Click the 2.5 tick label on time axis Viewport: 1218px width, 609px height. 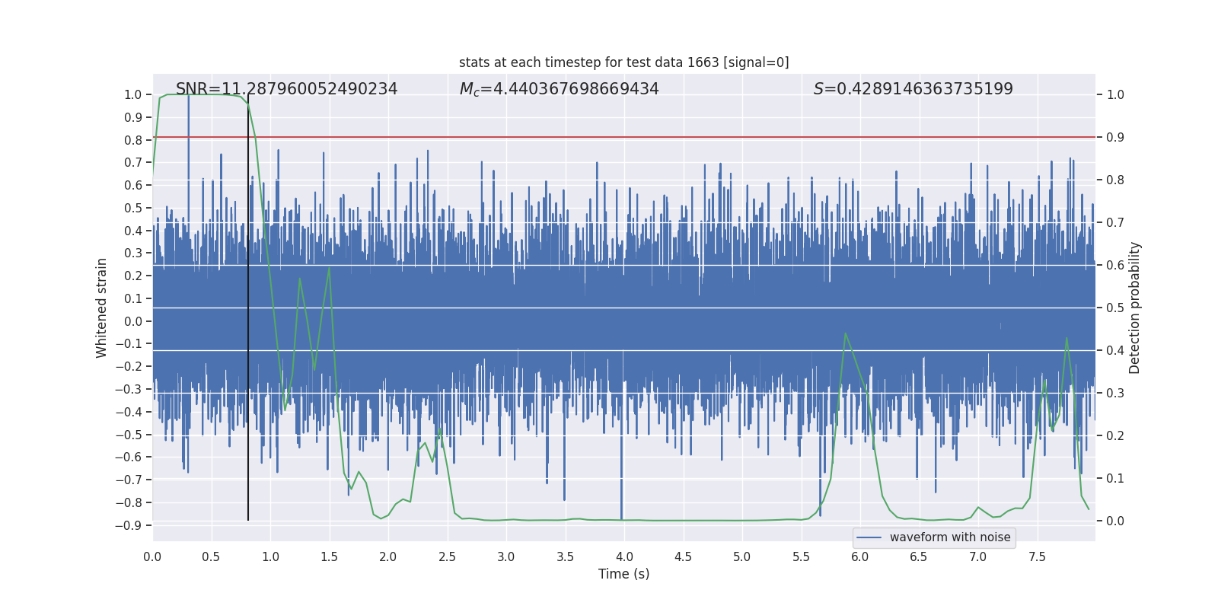[447, 557]
